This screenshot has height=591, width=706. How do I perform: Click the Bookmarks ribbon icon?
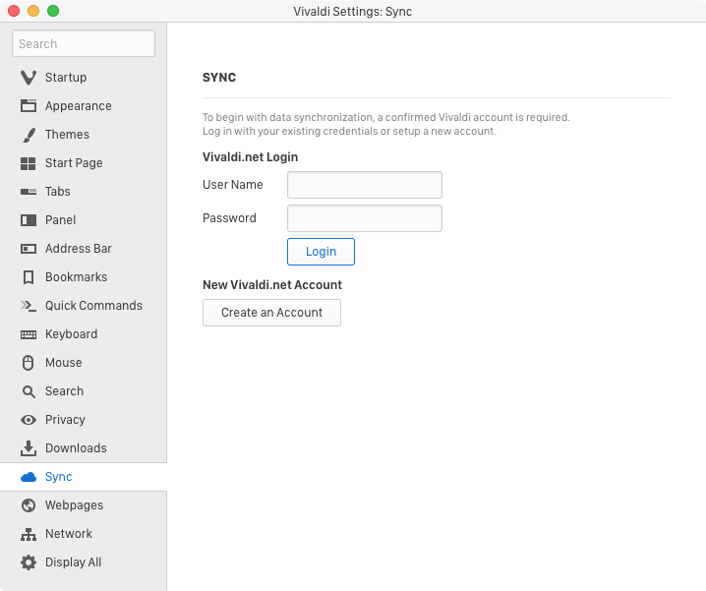click(29, 277)
